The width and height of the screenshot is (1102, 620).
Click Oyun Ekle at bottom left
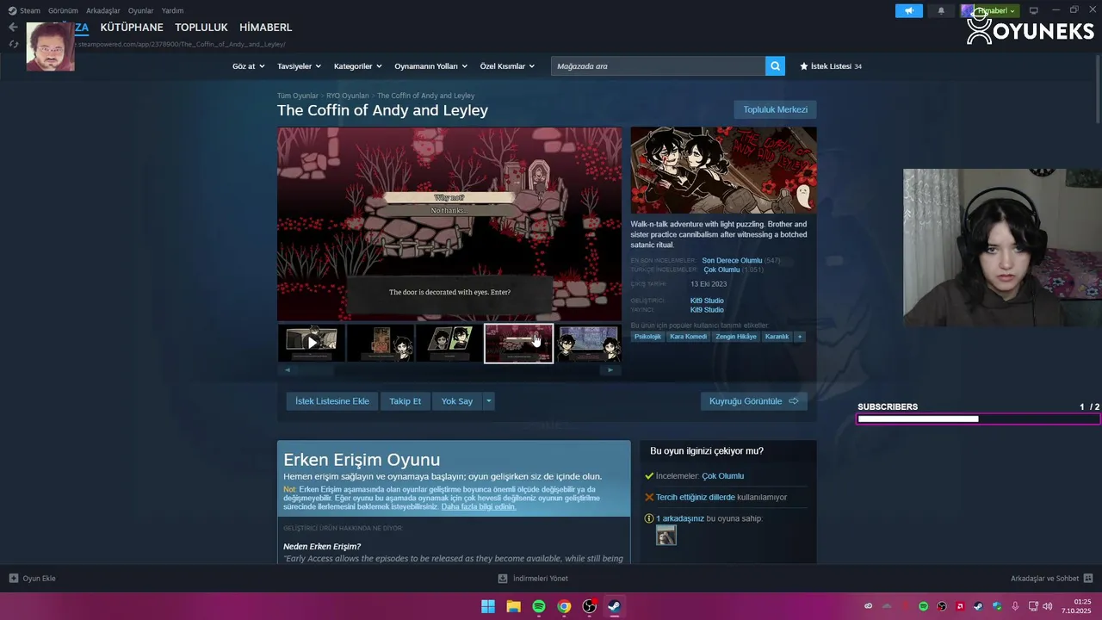click(x=32, y=579)
